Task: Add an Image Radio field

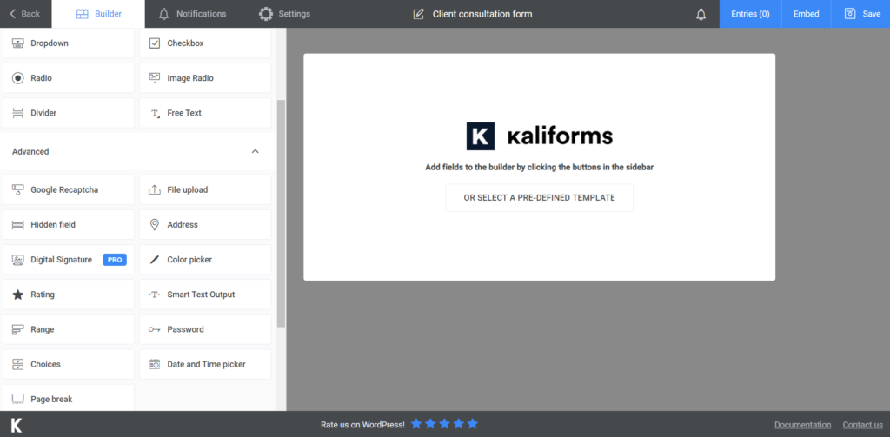Action: coord(205,77)
